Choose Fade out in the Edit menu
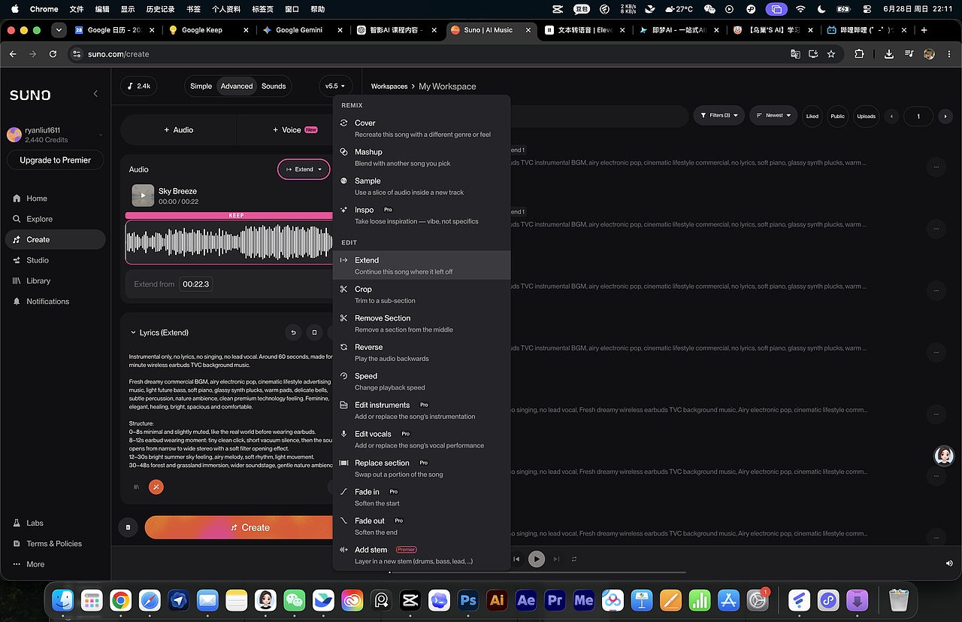Viewport: 962px width, 622px height. pyautogui.click(x=422, y=526)
